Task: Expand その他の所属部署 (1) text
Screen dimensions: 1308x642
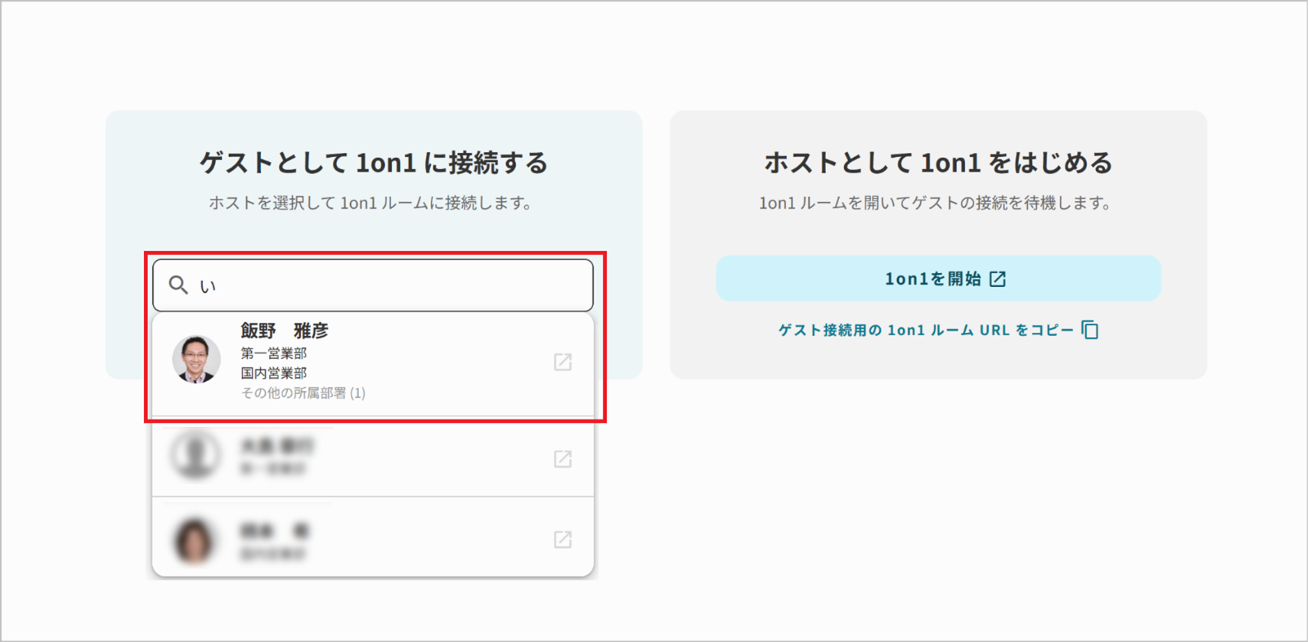Action: click(x=303, y=393)
